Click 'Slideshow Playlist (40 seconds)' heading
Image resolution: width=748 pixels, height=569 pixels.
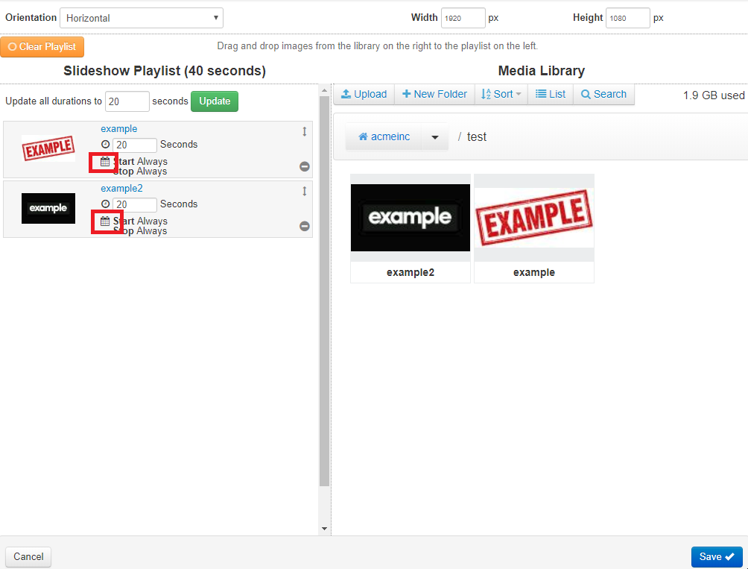(x=165, y=71)
